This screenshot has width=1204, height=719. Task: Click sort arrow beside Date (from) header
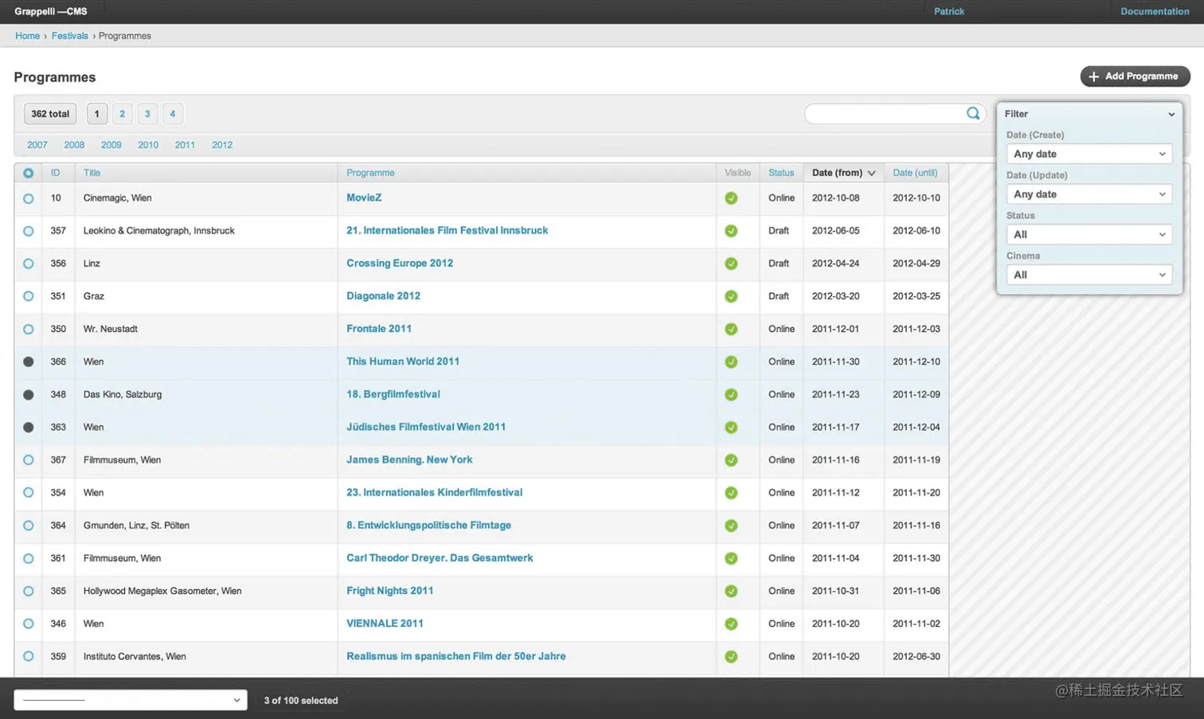click(872, 173)
